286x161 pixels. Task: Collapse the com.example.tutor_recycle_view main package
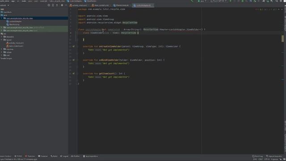2,18
